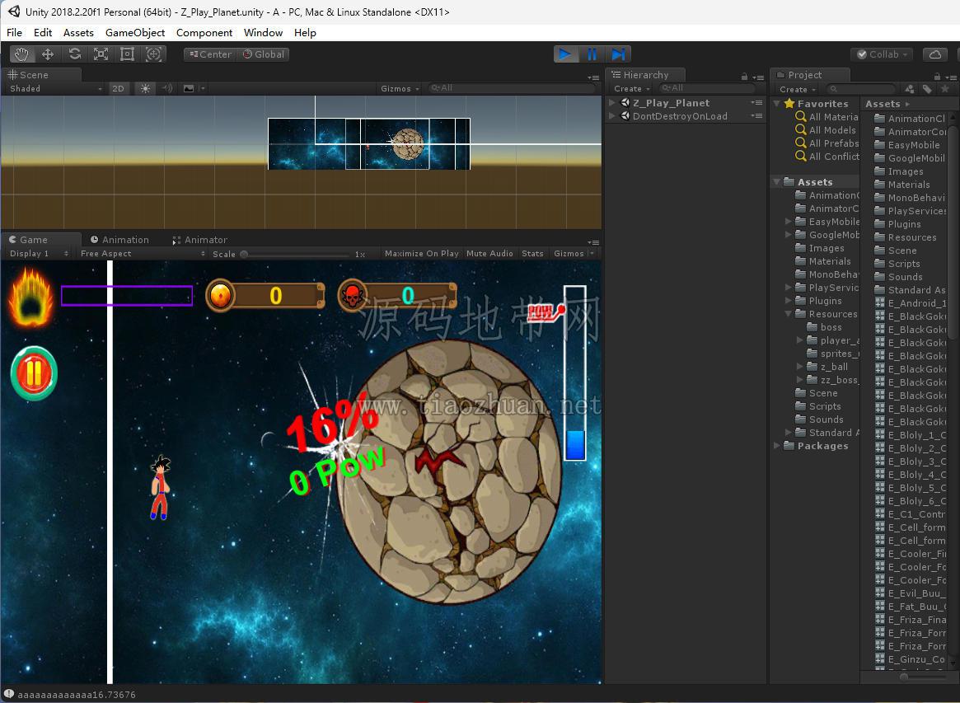960x703 pixels.
Task: Open Project search by label filter
Action: coord(928,89)
